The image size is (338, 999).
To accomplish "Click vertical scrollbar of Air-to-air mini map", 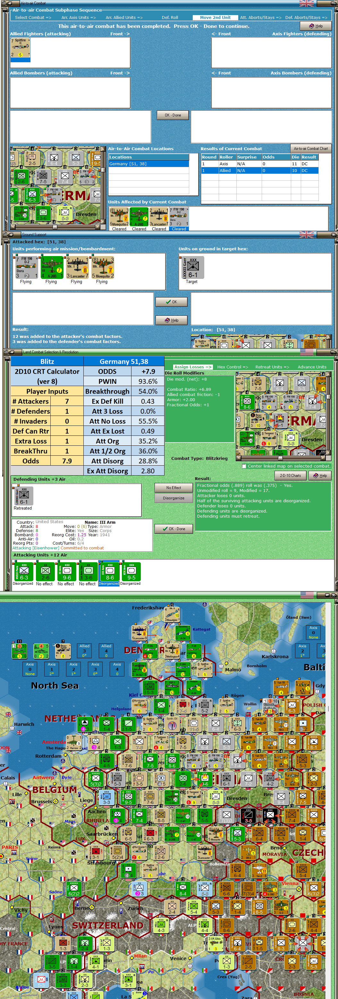I will coord(103,185).
